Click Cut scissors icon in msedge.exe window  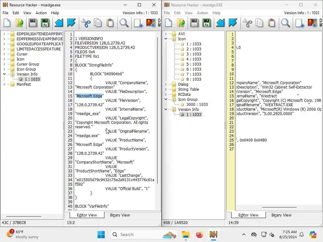click(86, 23)
